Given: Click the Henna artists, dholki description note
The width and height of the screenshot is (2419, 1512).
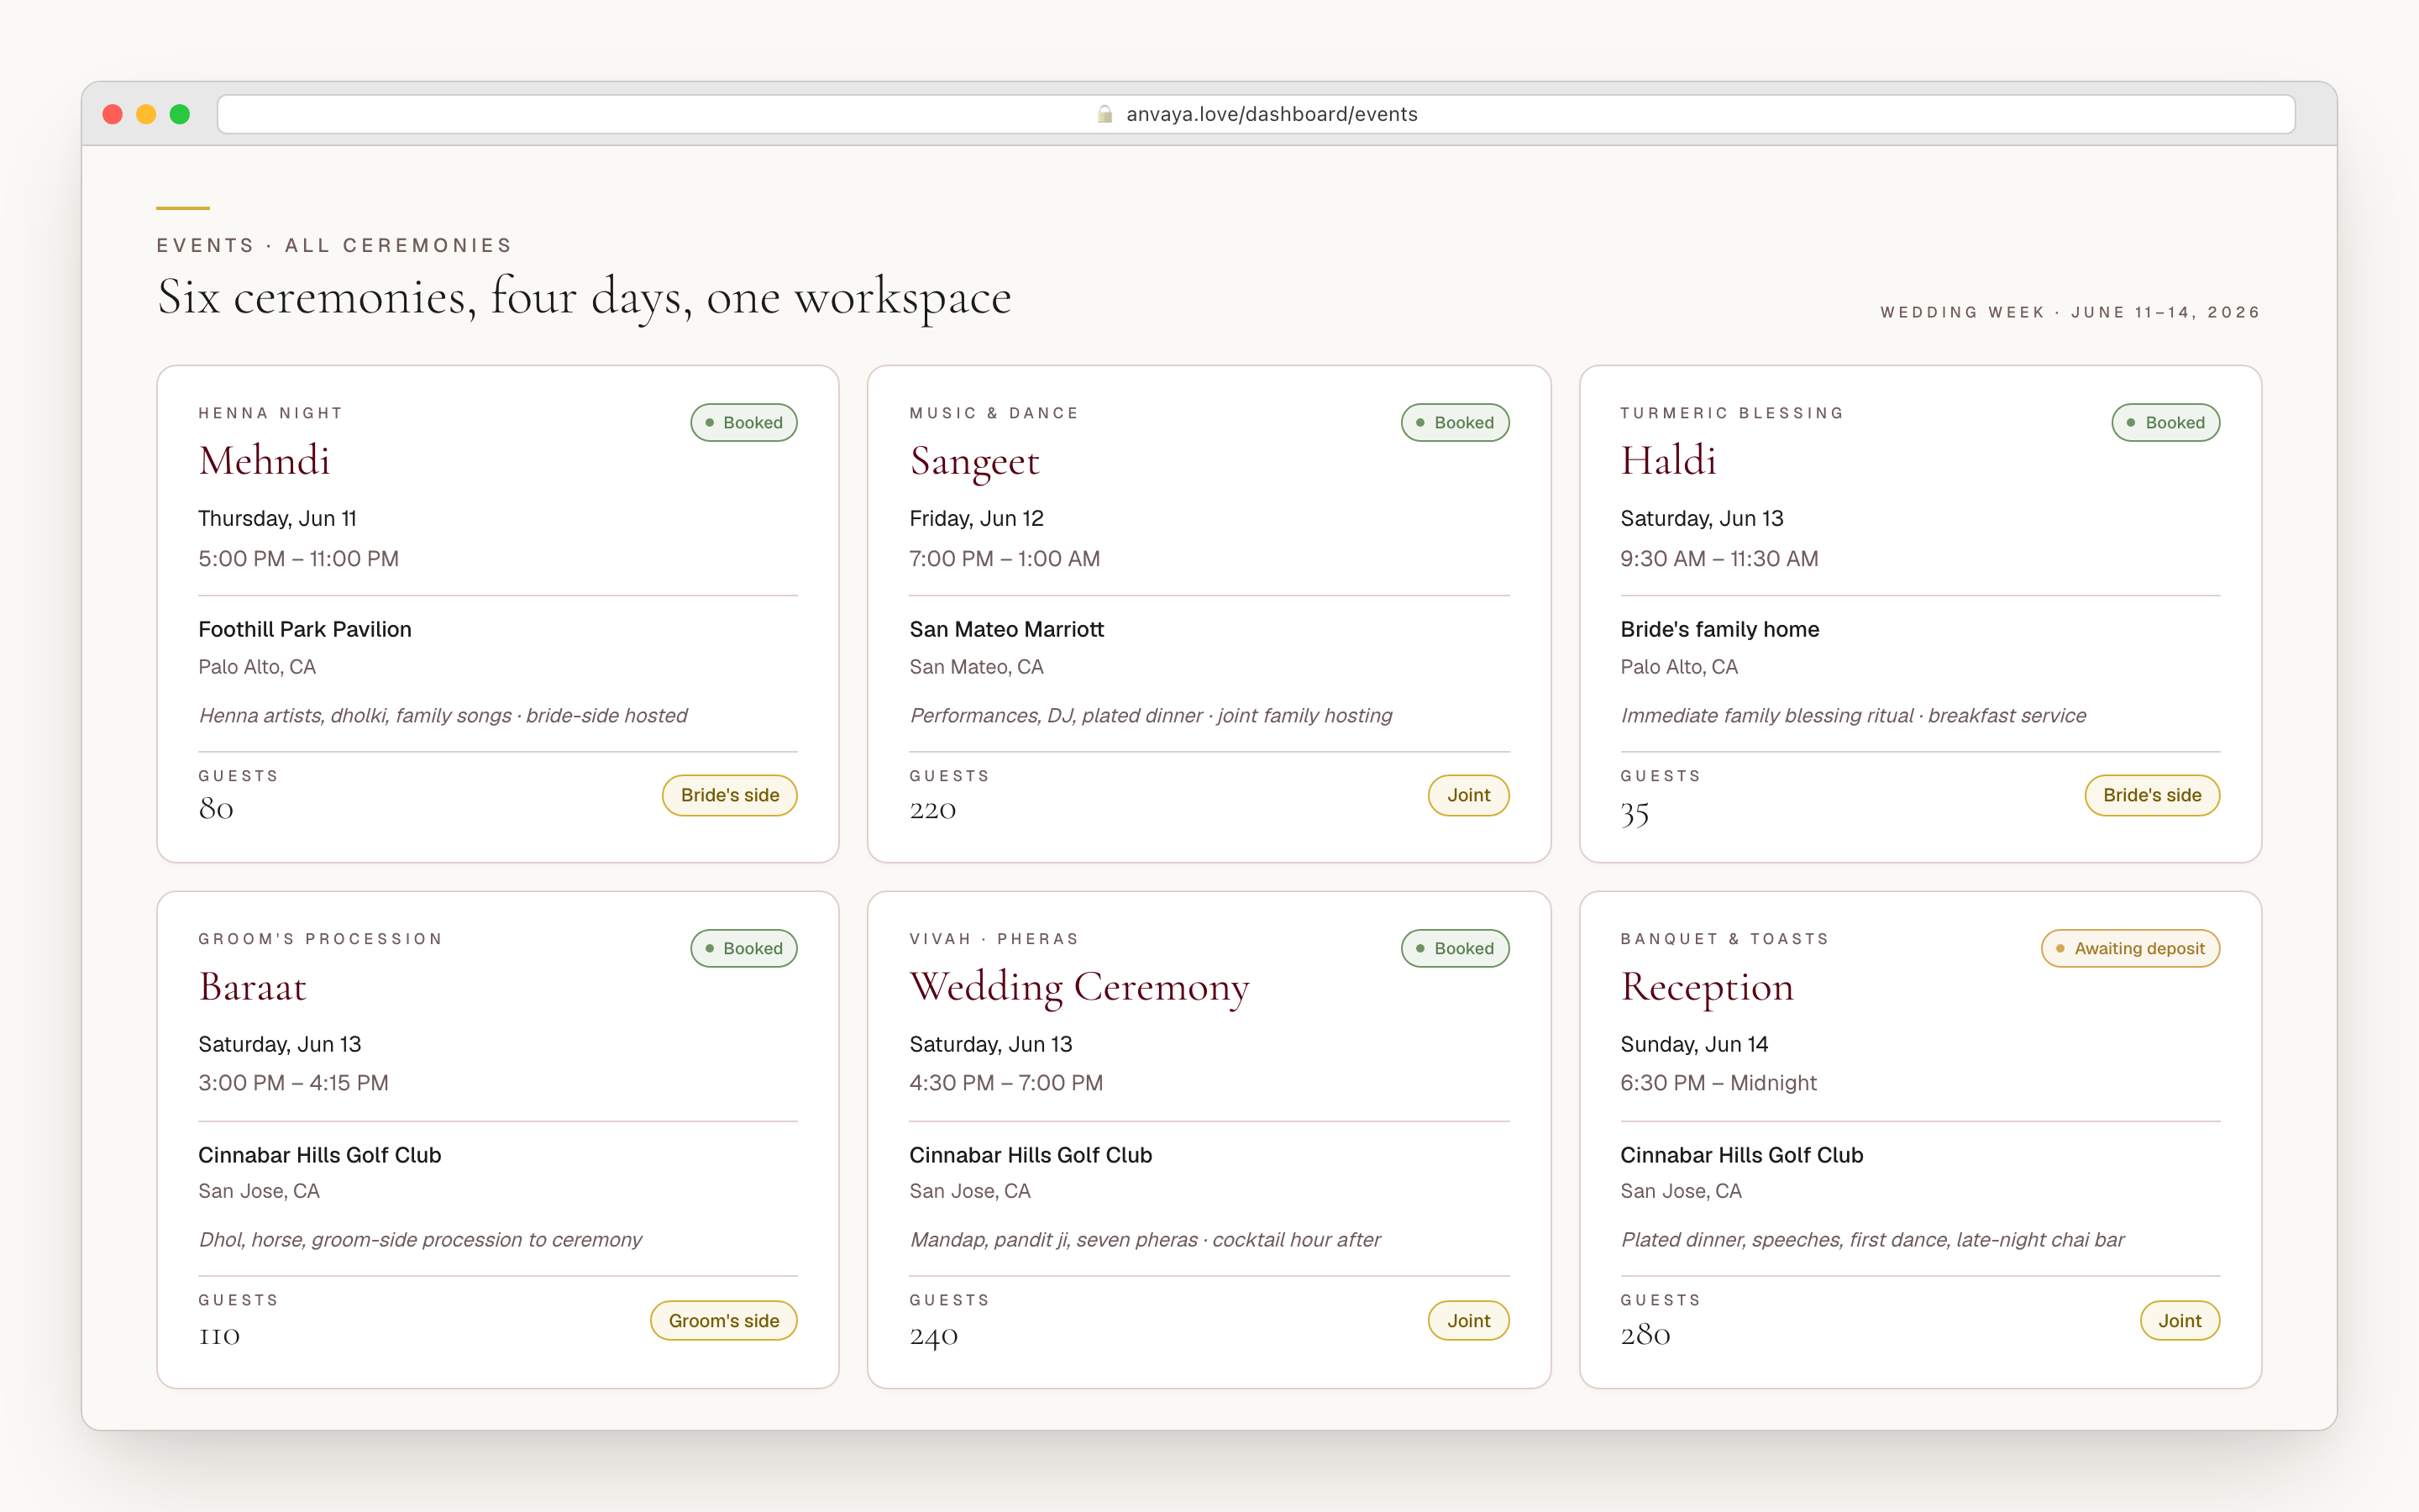Looking at the screenshot, I should pyautogui.click(x=443, y=715).
